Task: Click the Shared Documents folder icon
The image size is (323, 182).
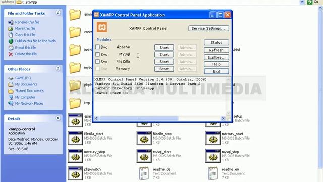Action: [11, 91]
